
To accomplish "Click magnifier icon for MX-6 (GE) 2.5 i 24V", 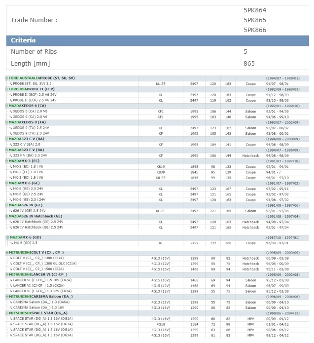I will pos(11,200).
